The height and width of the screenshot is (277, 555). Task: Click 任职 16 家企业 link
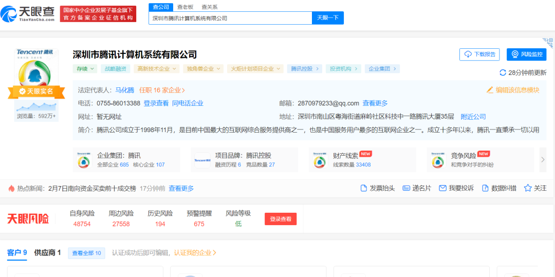pyautogui.click(x=162, y=90)
